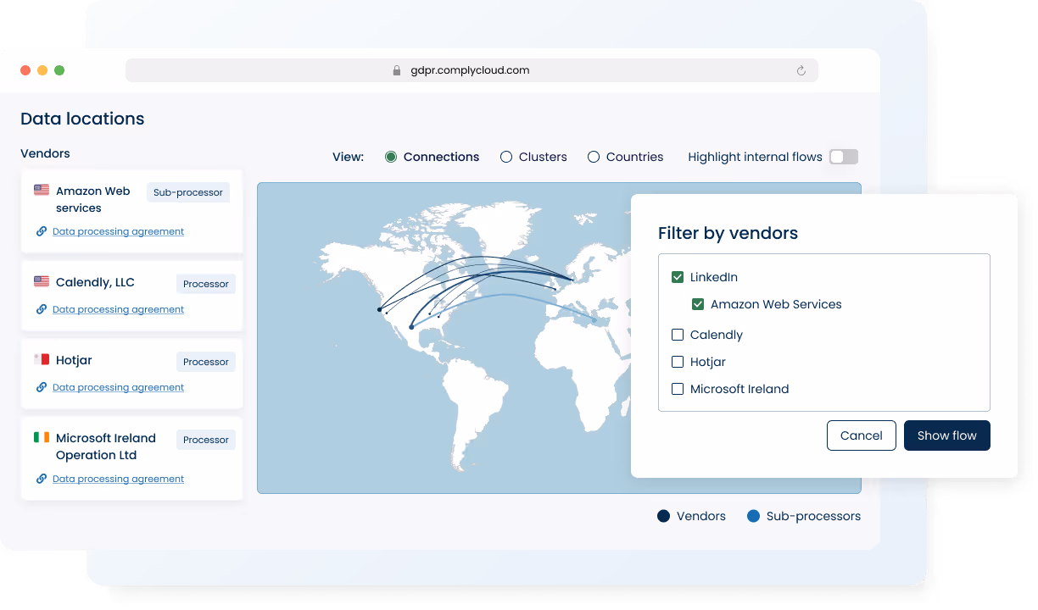Click the Cancel button

point(862,435)
